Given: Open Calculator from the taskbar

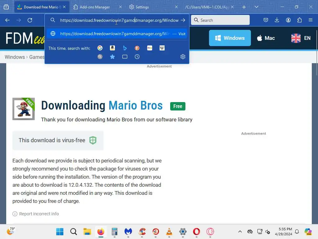Looking at the screenshot, I should click(x=115, y=232).
